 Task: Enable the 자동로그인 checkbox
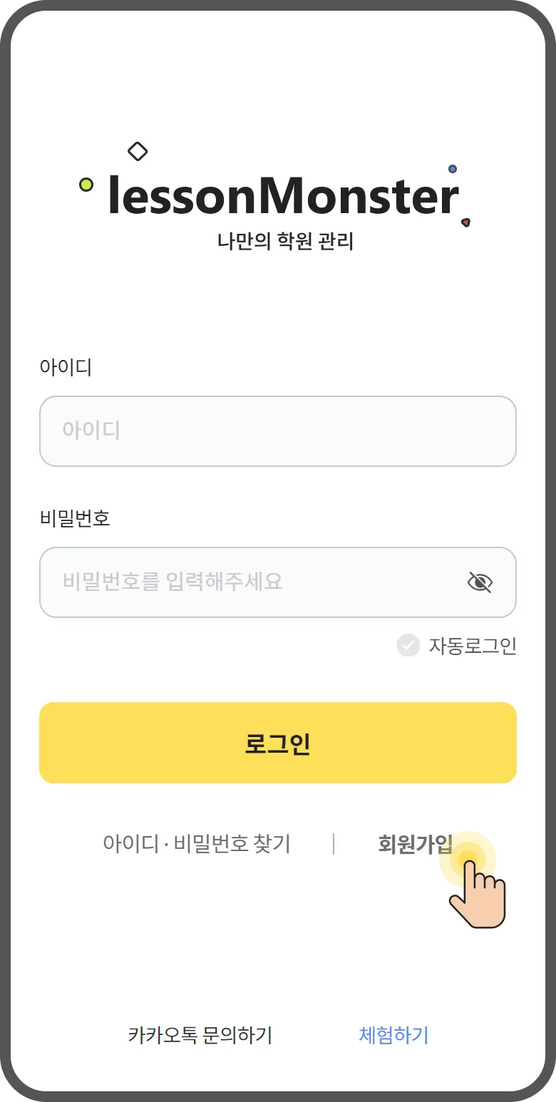pyautogui.click(x=408, y=646)
